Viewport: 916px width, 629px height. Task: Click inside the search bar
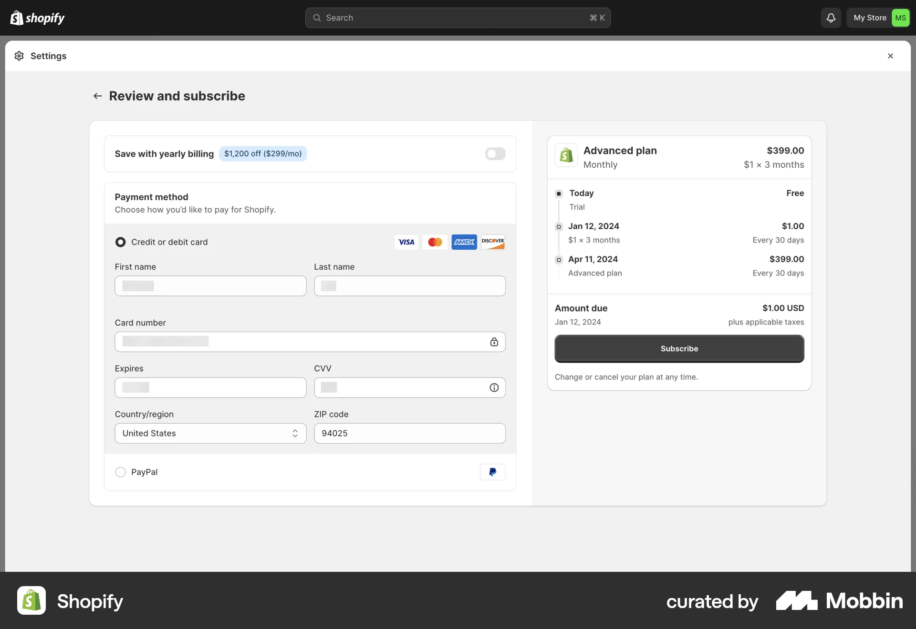(458, 18)
